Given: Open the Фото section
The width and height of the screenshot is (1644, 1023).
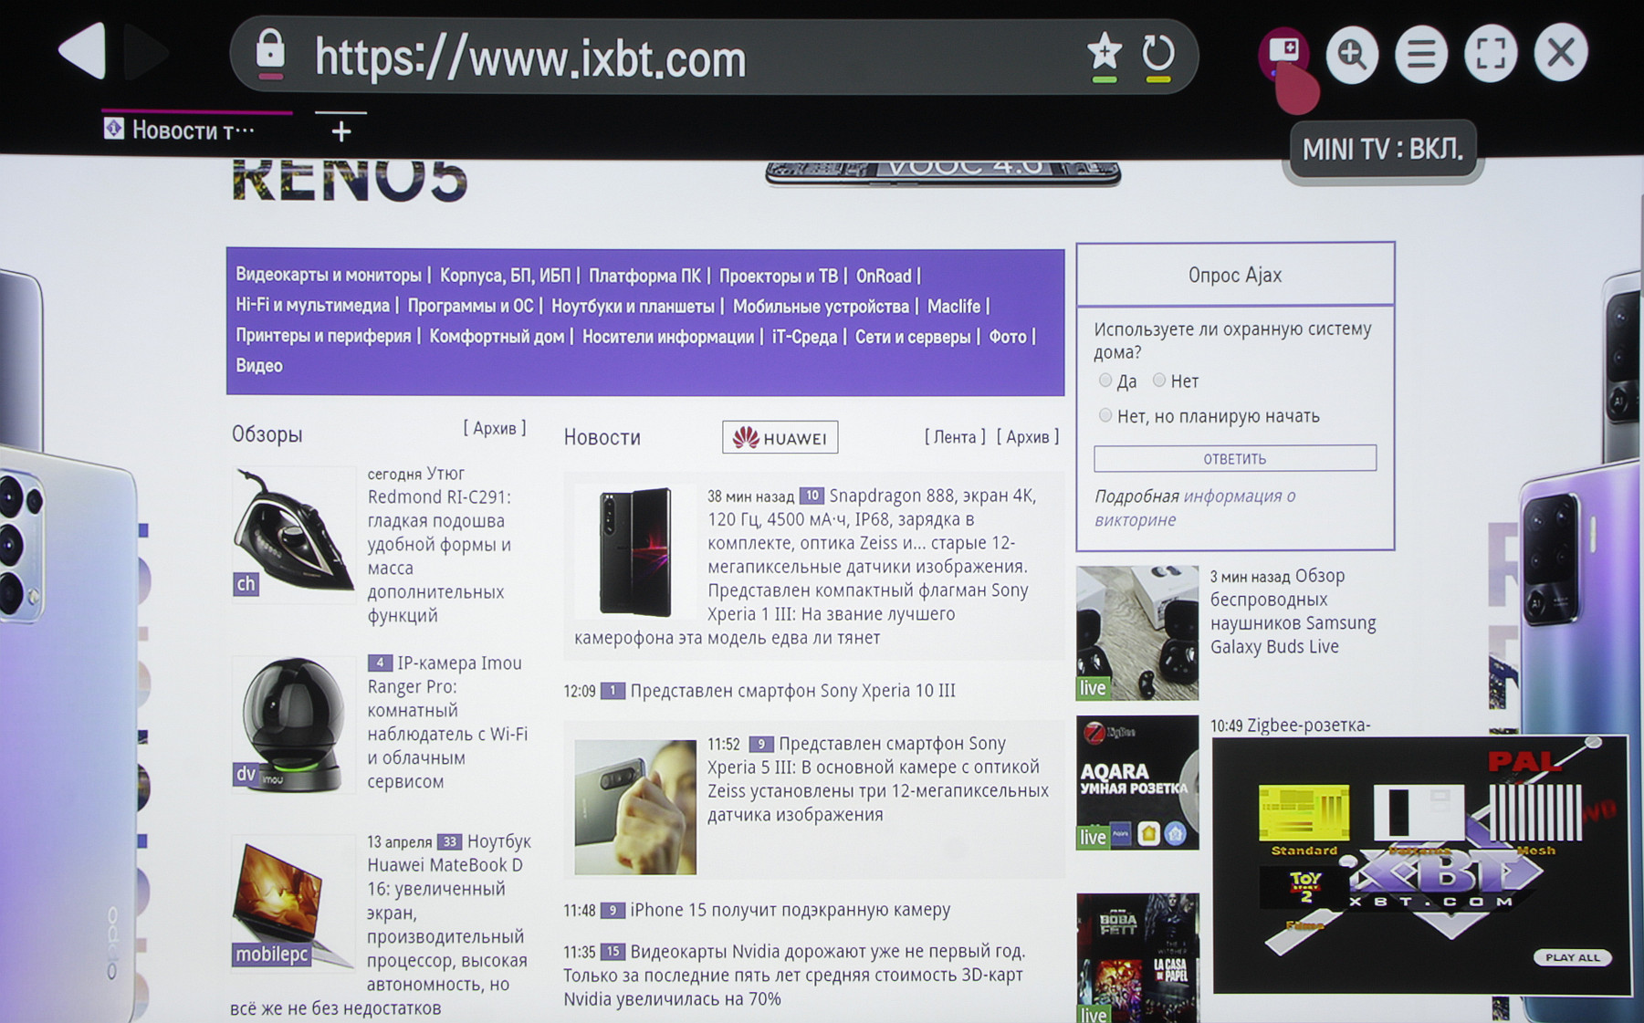Looking at the screenshot, I should point(1008,337).
